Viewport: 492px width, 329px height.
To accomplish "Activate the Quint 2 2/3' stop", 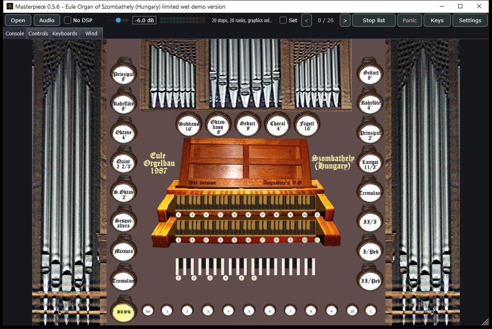I will pyautogui.click(x=124, y=162).
